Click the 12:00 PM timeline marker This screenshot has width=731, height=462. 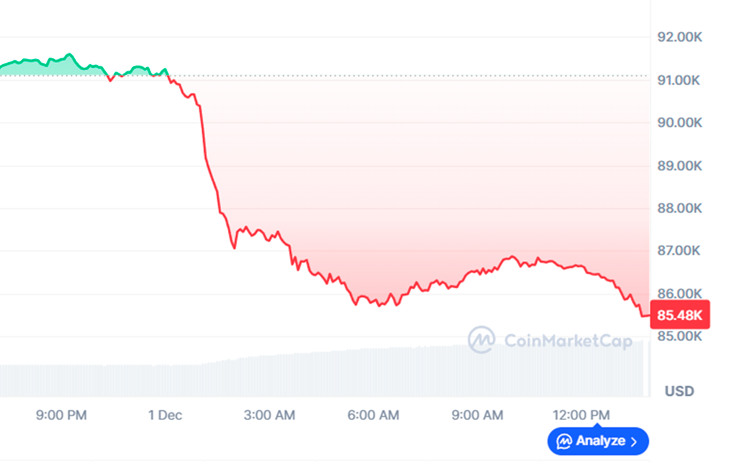[581, 415]
